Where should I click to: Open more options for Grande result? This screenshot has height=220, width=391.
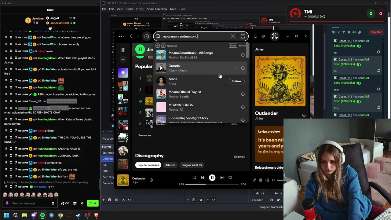point(236,68)
